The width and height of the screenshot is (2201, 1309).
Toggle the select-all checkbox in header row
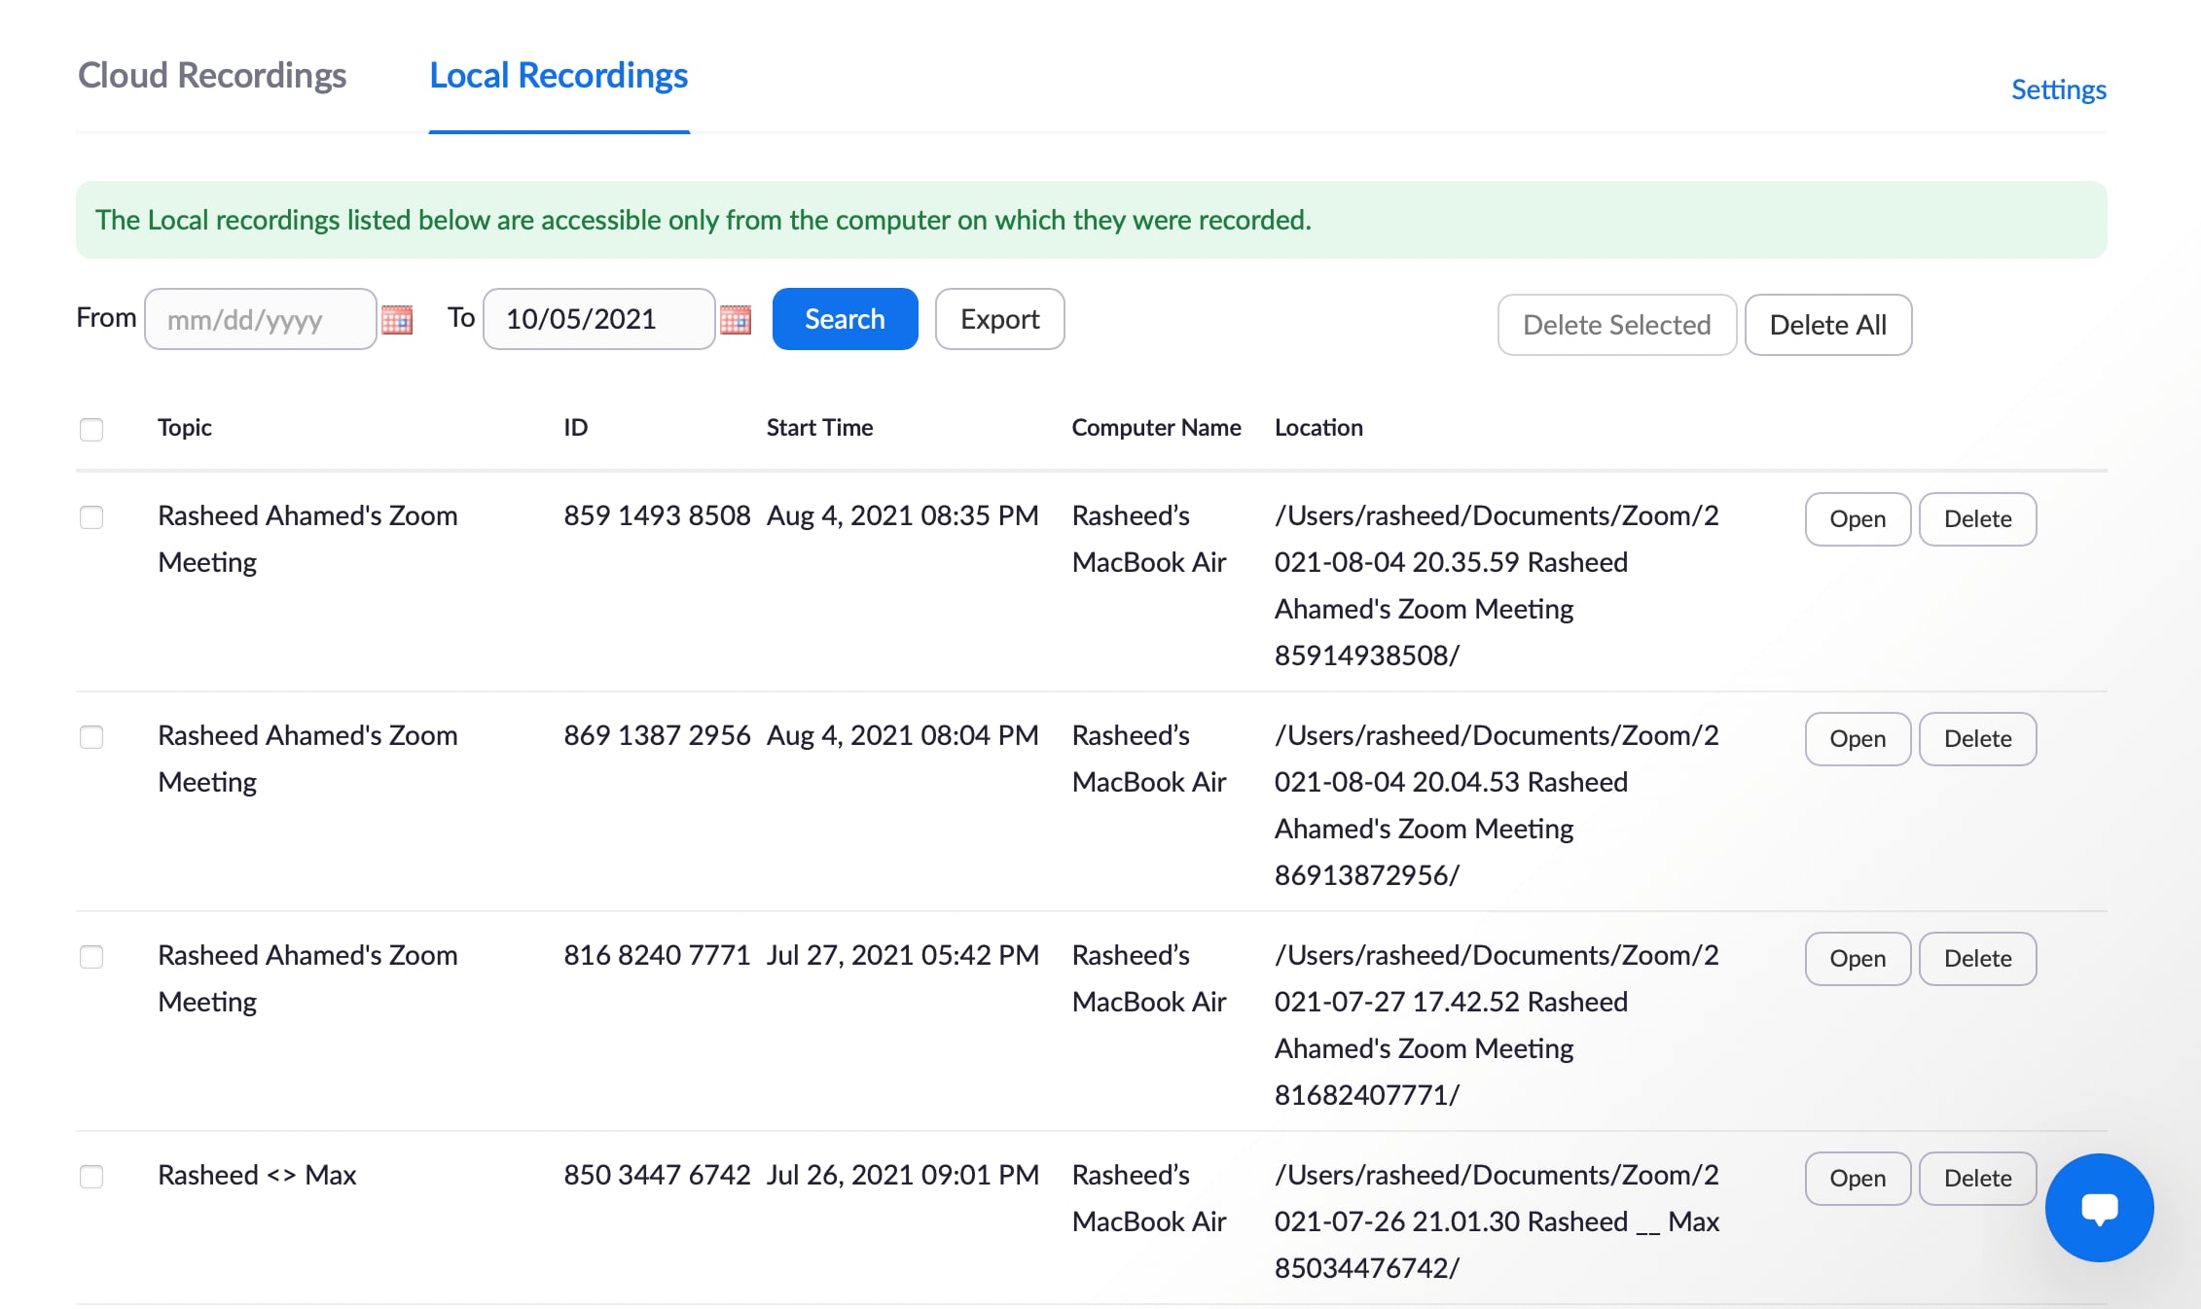click(90, 427)
